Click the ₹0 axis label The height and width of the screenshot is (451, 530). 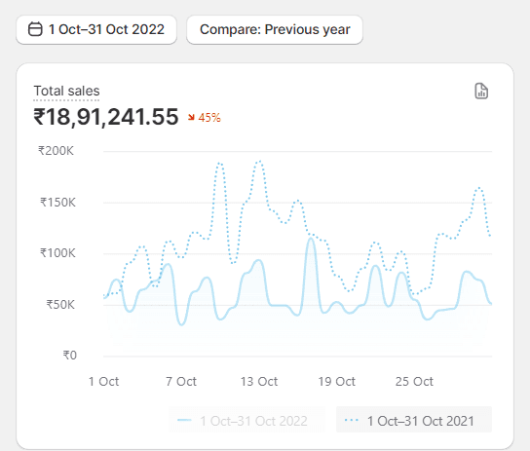[x=70, y=356]
